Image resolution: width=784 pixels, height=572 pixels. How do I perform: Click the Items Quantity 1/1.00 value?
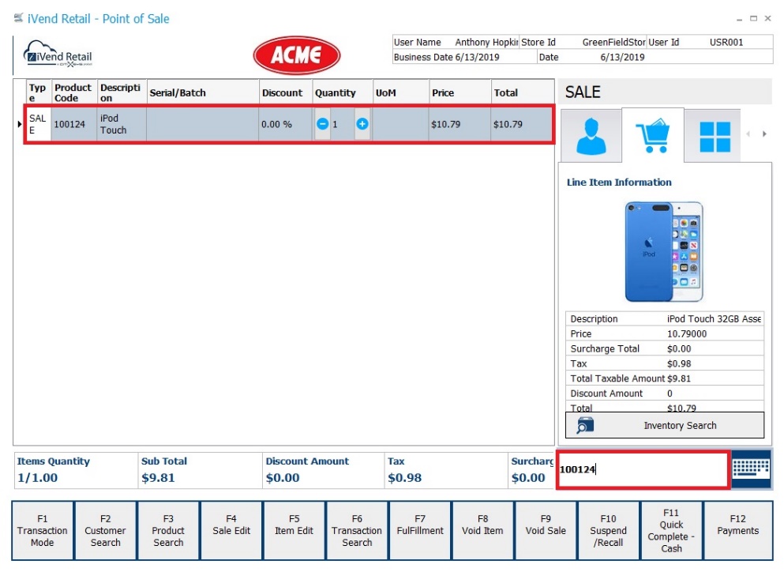tap(37, 478)
